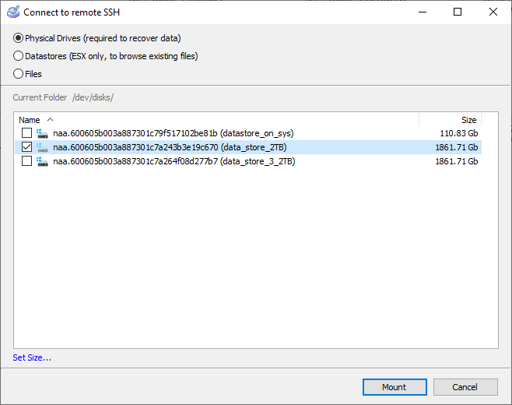Click the drive icon for data_store_2TB
The width and height of the screenshot is (512, 405).
click(42, 147)
